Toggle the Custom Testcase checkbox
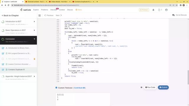 pyautogui.click(x=56, y=88)
